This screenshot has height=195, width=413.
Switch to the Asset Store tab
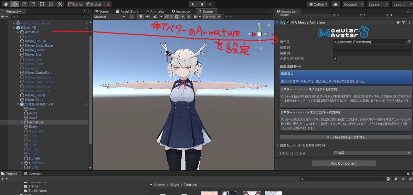click(127, 11)
